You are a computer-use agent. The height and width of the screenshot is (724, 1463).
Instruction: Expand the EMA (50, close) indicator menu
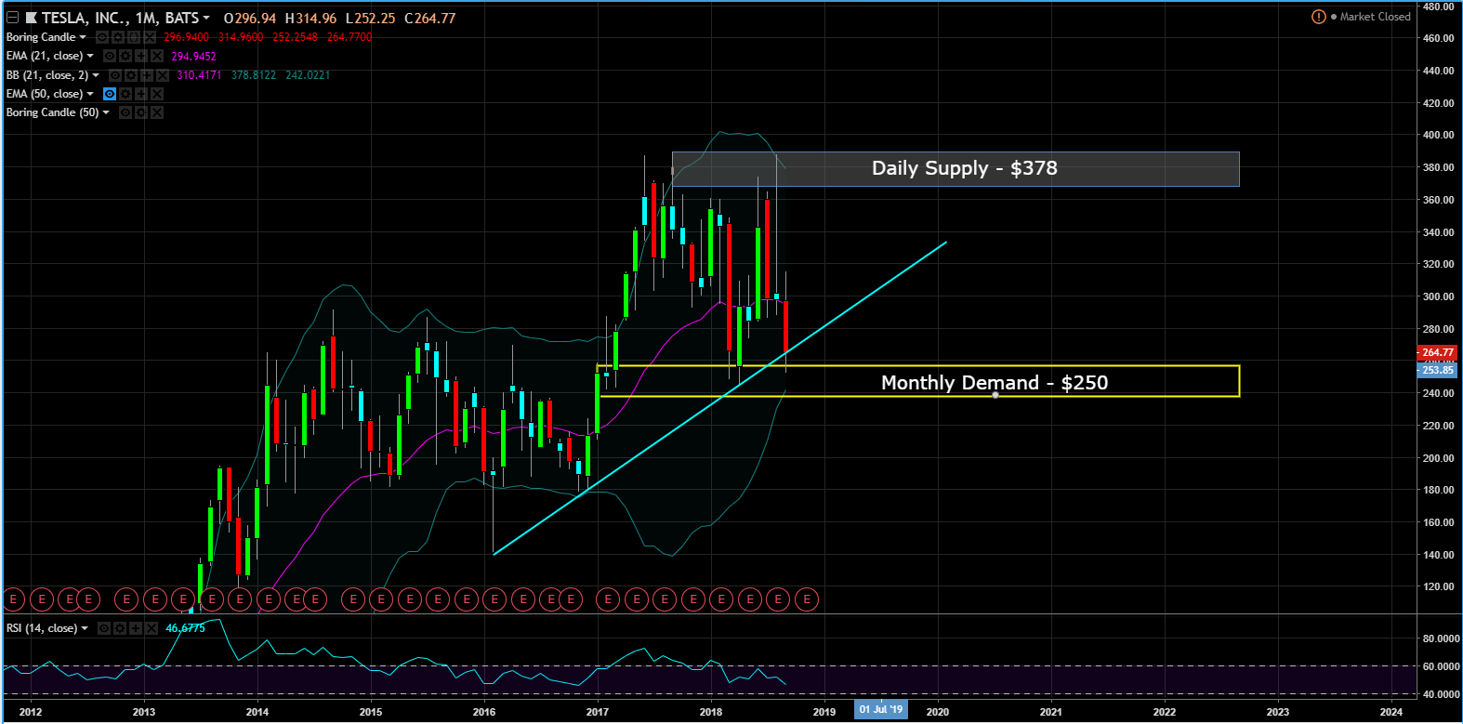90,94
